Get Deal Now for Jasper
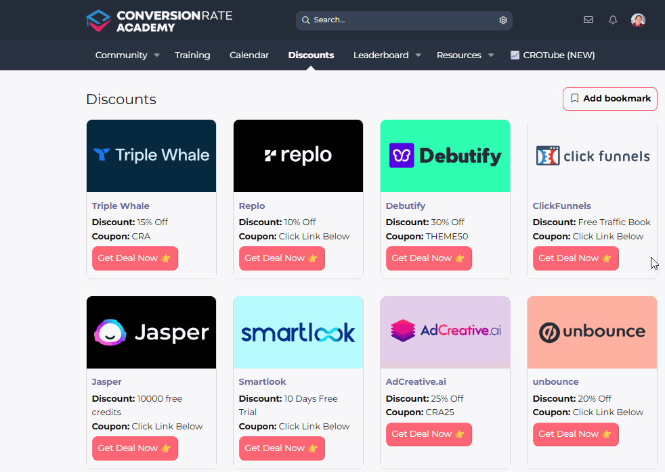This screenshot has height=472, width=665. click(135, 448)
